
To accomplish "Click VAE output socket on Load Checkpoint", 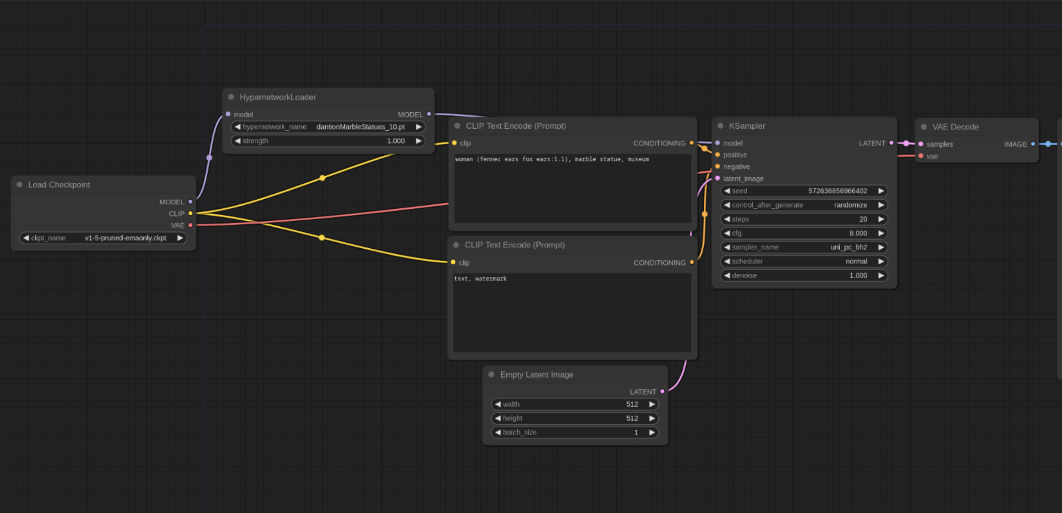I will 191,225.
